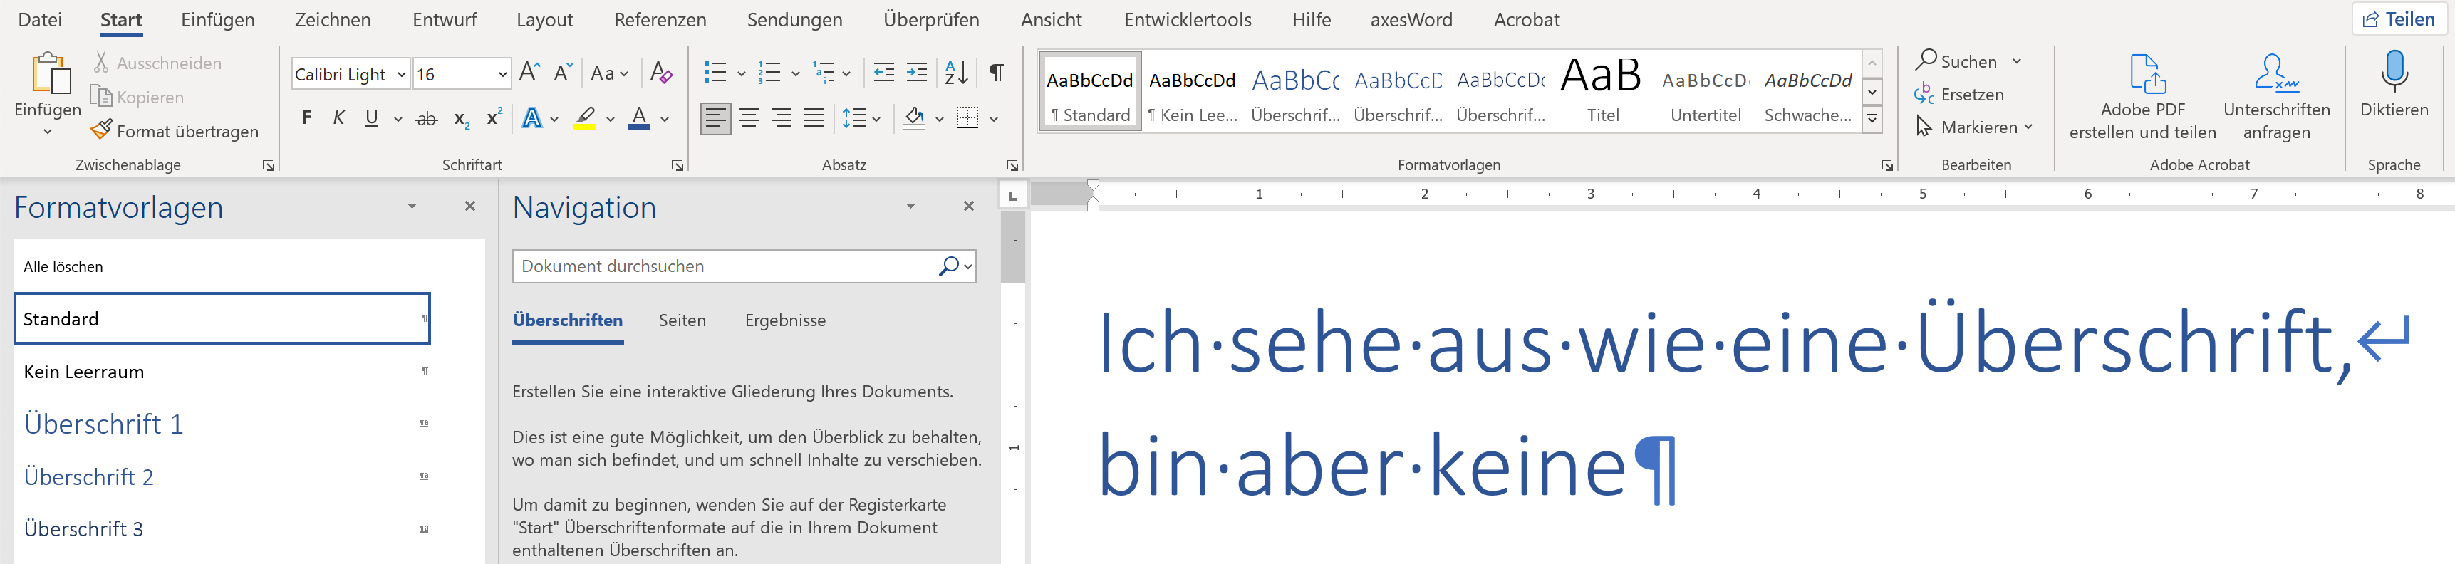The image size is (2455, 564).
Task: Open the font name dropdown
Action: coord(401,74)
